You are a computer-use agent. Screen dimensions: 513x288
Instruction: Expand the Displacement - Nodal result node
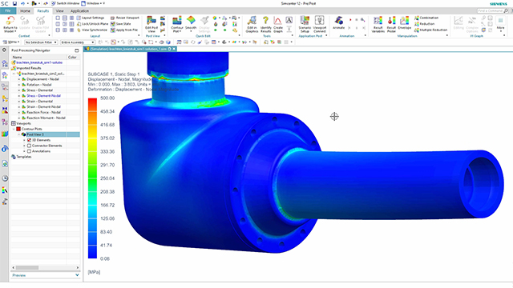[19, 79]
